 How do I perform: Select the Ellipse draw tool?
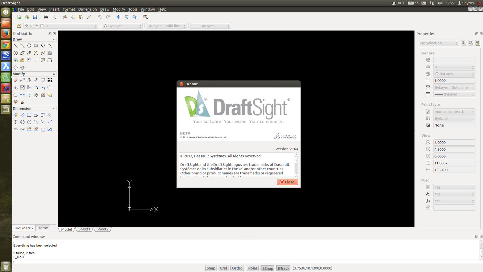(x=22, y=53)
